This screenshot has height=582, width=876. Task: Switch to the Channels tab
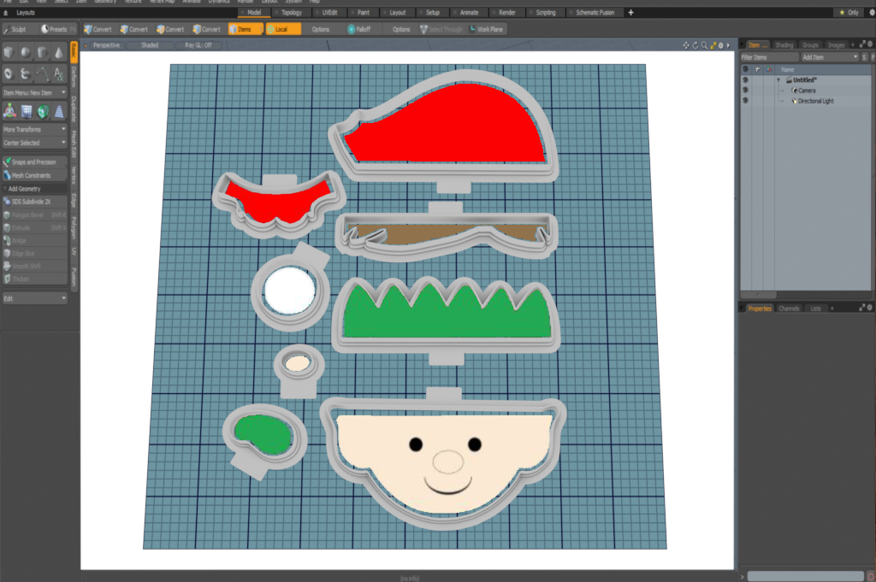pos(789,308)
